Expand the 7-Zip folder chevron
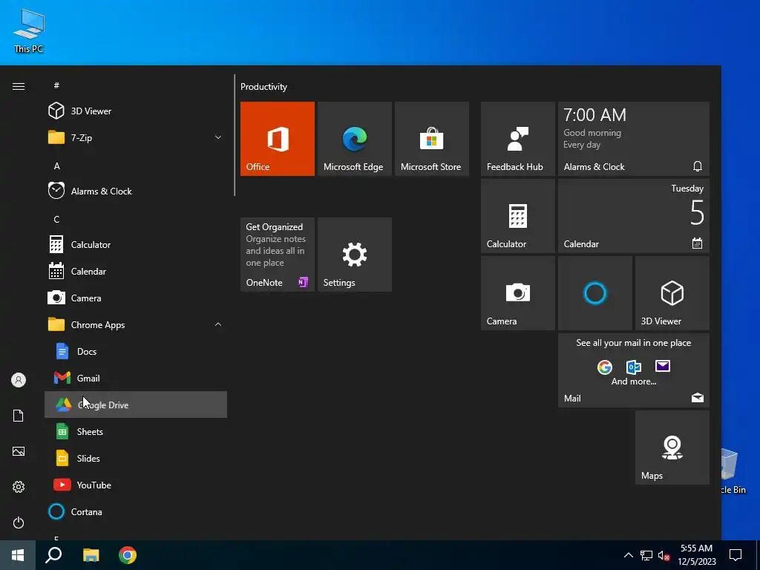 click(218, 137)
